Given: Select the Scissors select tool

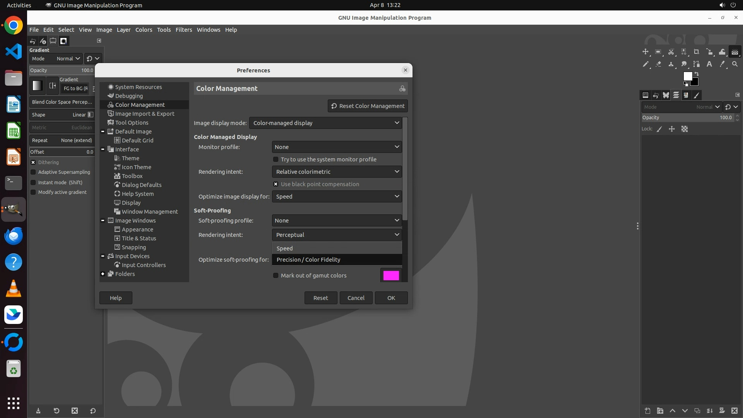Looking at the screenshot, I should (671, 52).
